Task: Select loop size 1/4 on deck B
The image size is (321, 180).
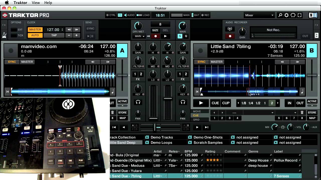Action: pyautogui.click(x=251, y=103)
